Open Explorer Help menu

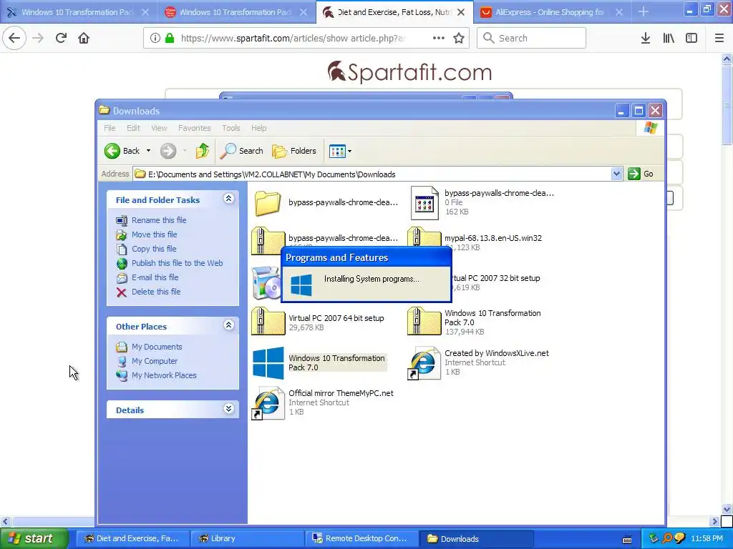tap(258, 128)
